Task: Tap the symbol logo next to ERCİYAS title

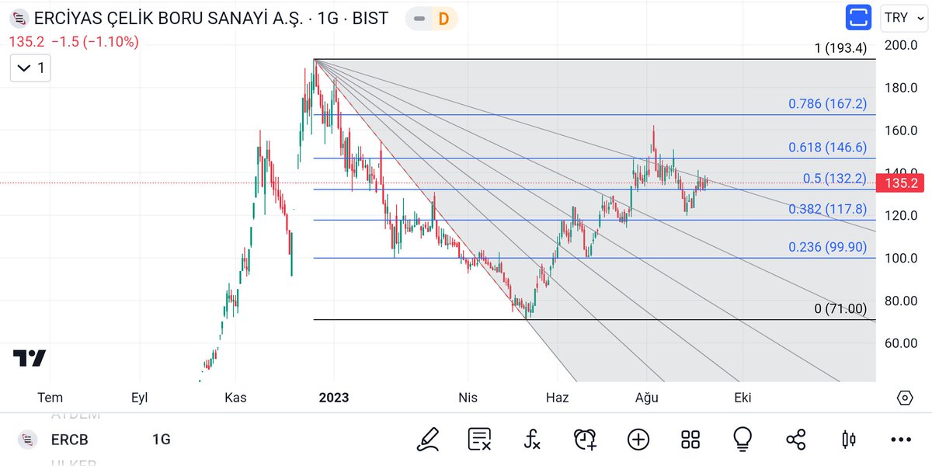Action: (x=19, y=19)
